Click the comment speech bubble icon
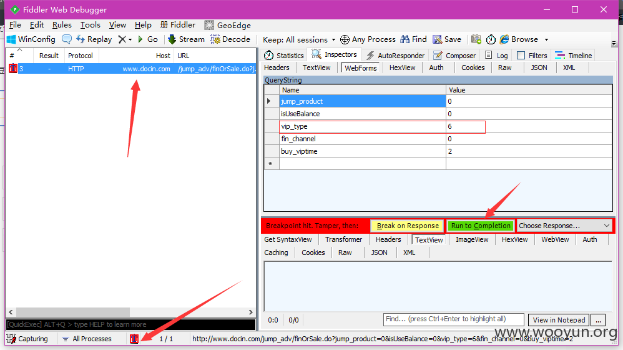Image resolution: width=623 pixels, height=350 pixels. point(66,39)
